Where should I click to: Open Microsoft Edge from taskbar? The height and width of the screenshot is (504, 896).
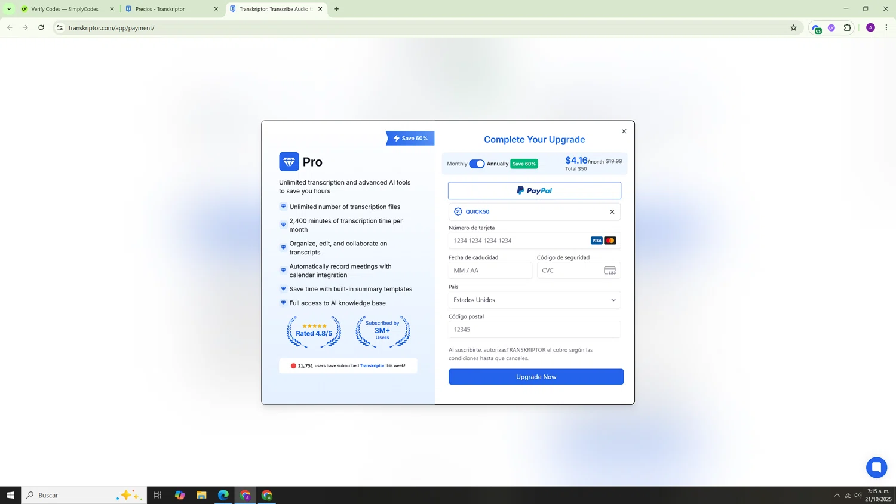pyautogui.click(x=223, y=495)
